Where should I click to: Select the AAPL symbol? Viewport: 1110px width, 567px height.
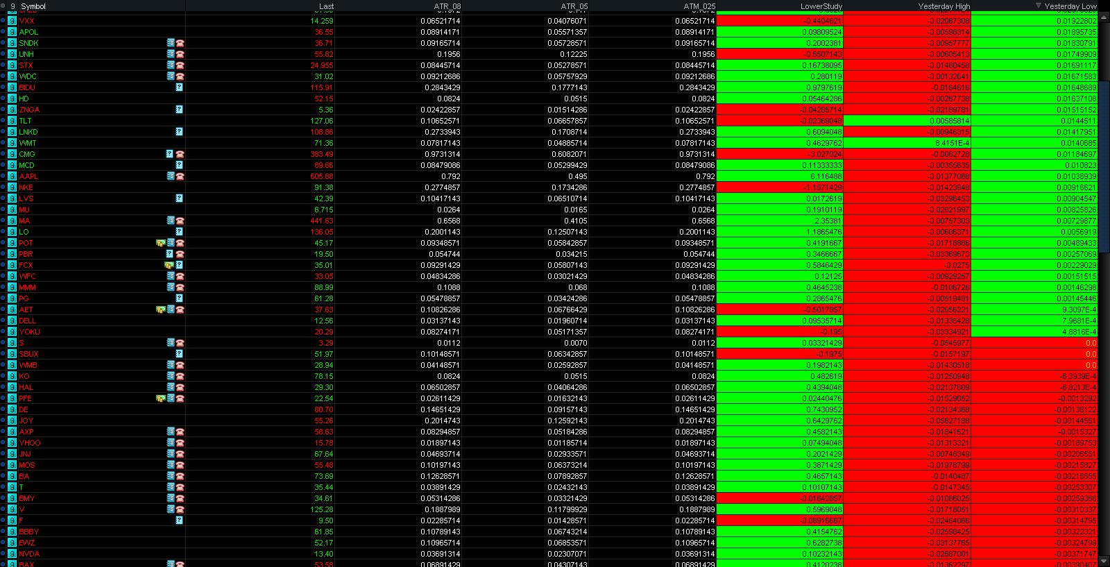click(28, 176)
